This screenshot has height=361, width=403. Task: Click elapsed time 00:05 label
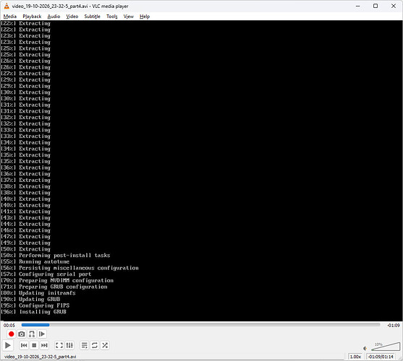coord(9,325)
